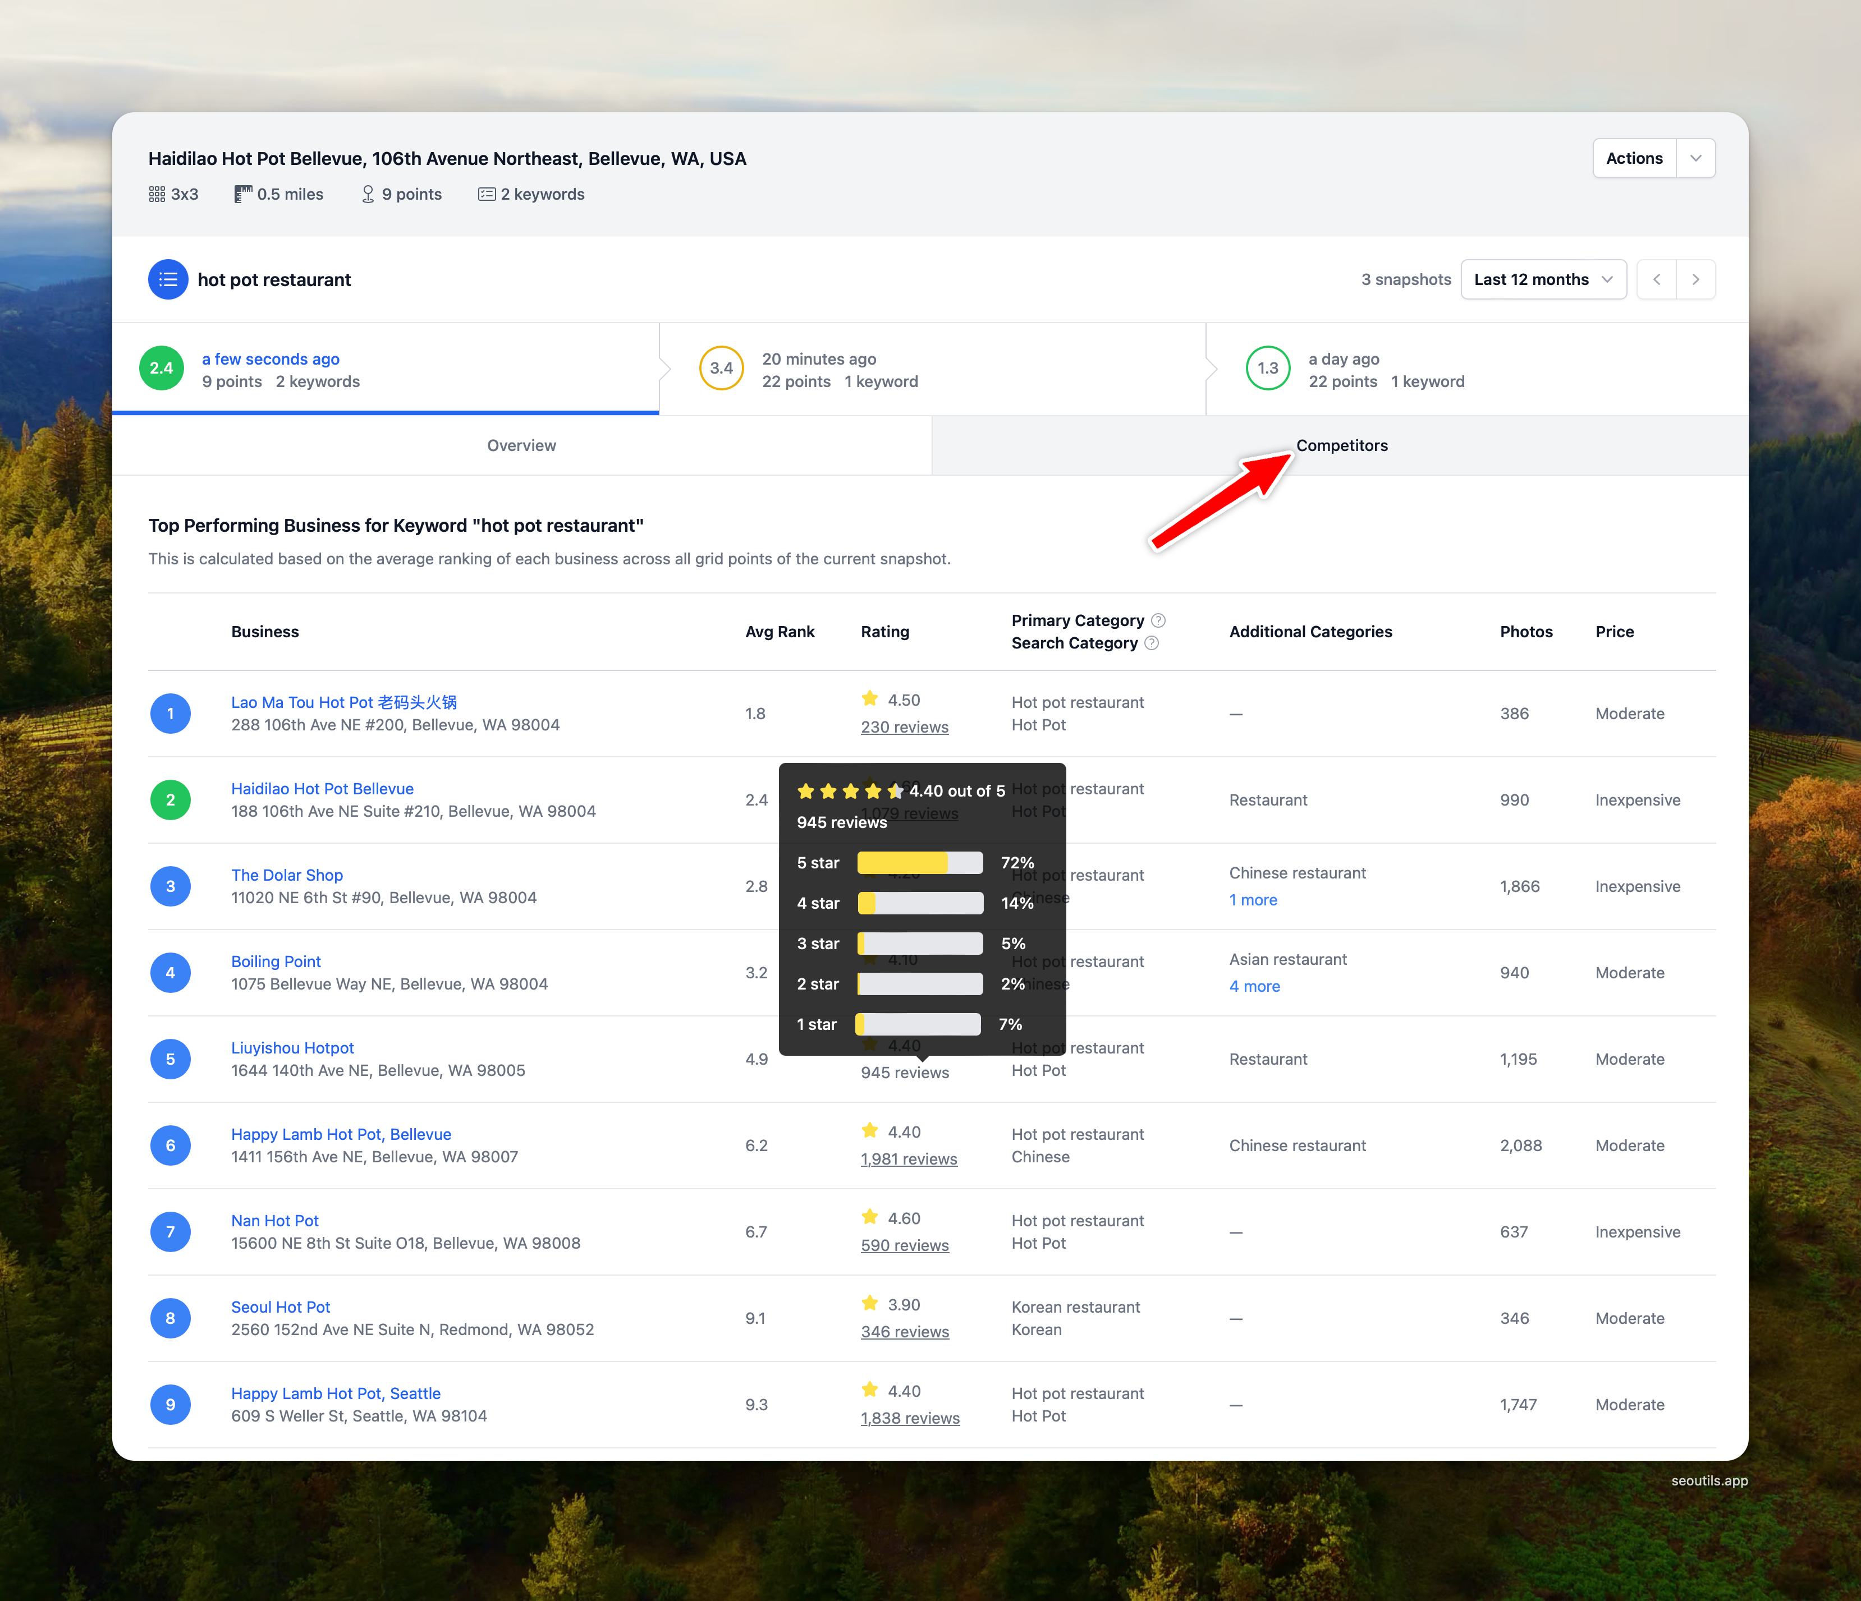Screen dimensions: 1861x1601
Task: Click Search Category help question icon
Action: [1152, 643]
